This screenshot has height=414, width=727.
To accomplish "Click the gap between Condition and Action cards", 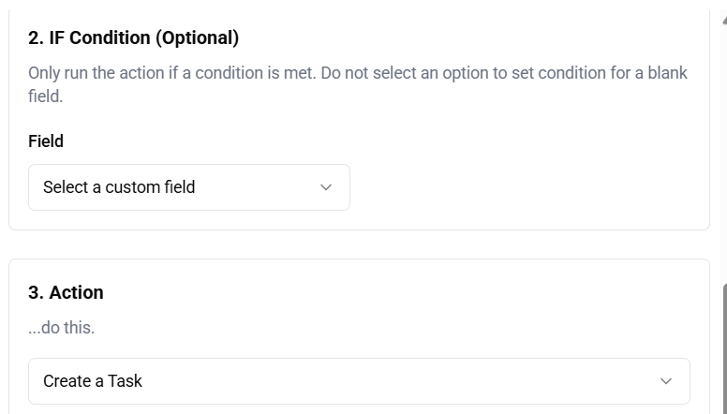I will [x=359, y=244].
